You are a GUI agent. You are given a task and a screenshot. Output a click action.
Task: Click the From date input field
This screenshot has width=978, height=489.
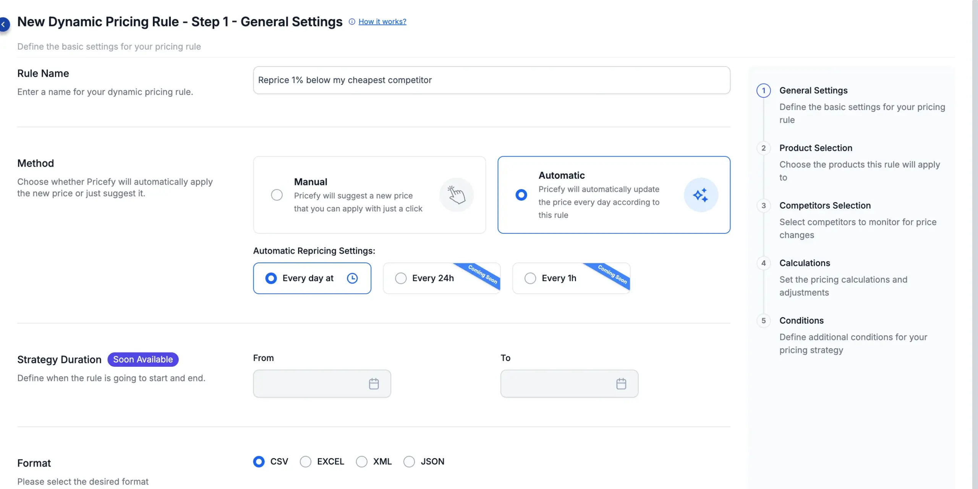point(322,384)
